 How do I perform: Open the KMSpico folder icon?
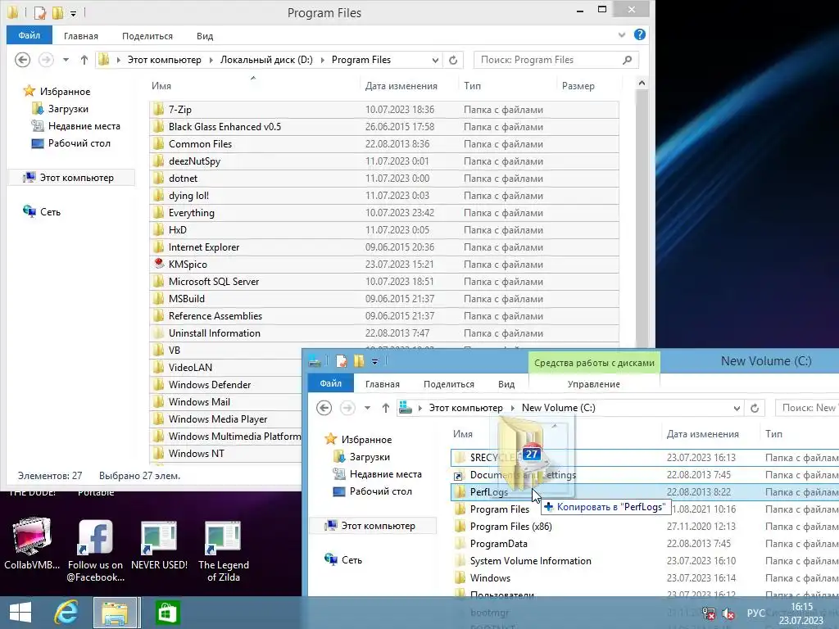click(158, 264)
